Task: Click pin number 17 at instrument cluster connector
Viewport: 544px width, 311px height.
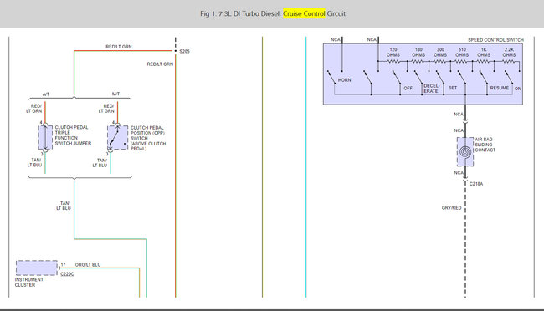Action: [63, 265]
